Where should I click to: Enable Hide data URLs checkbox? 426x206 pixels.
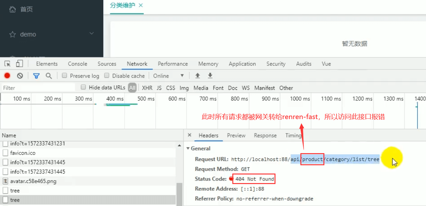point(83,87)
